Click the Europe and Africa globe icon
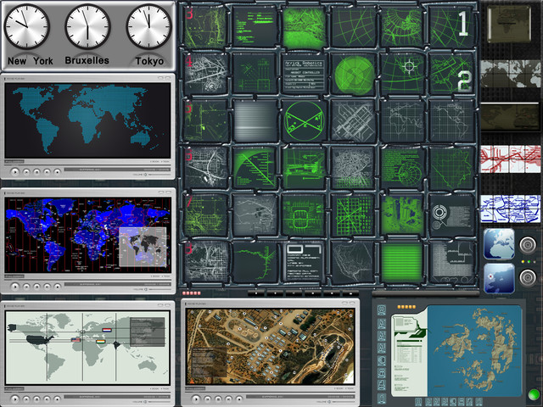Image resolution: width=543 pixels, height=407 pixels. (499, 244)
